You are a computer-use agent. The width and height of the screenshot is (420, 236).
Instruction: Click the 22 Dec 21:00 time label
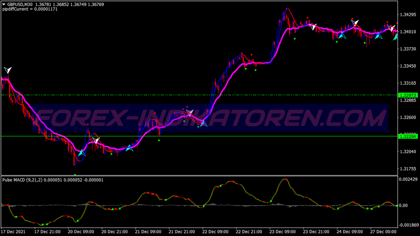(x=249, y=232)
